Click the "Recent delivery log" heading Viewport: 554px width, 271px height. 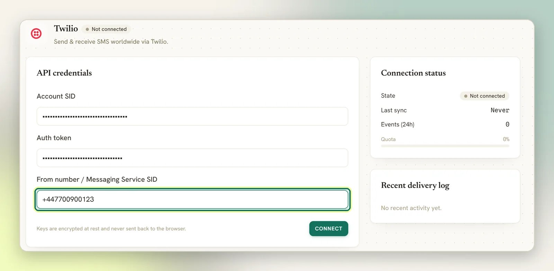[415, 186]
